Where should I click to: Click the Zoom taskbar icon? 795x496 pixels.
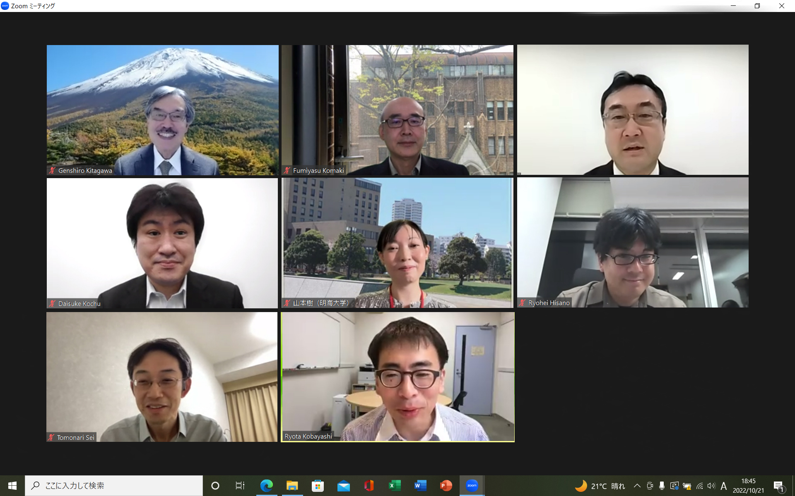(472, 486)
